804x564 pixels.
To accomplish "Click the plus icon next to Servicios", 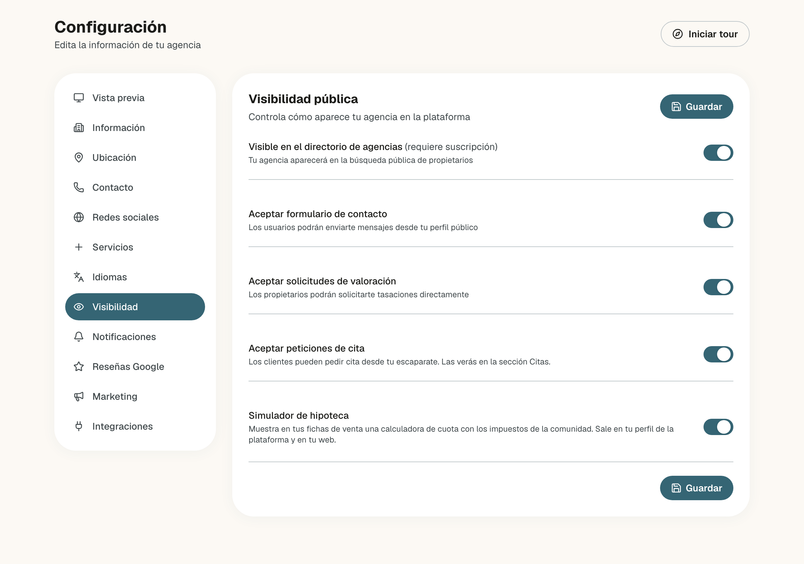I will click(79, 247).
